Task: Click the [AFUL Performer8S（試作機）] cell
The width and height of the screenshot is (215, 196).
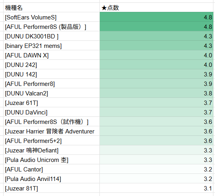Action: 51,122
